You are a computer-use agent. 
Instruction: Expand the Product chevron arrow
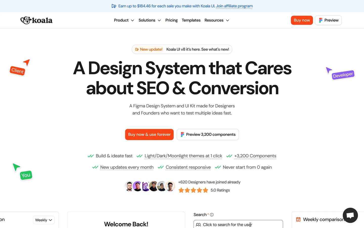click(x=132, y=20)
